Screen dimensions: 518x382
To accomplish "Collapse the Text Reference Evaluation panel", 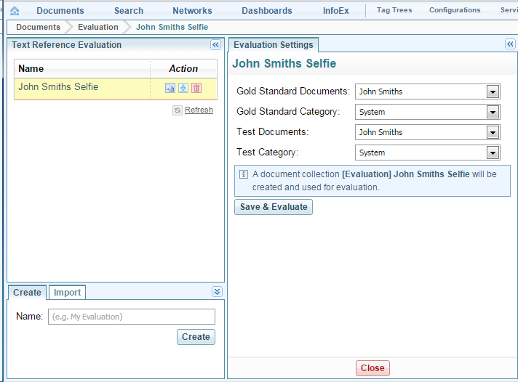I will [x=215, y=45].
